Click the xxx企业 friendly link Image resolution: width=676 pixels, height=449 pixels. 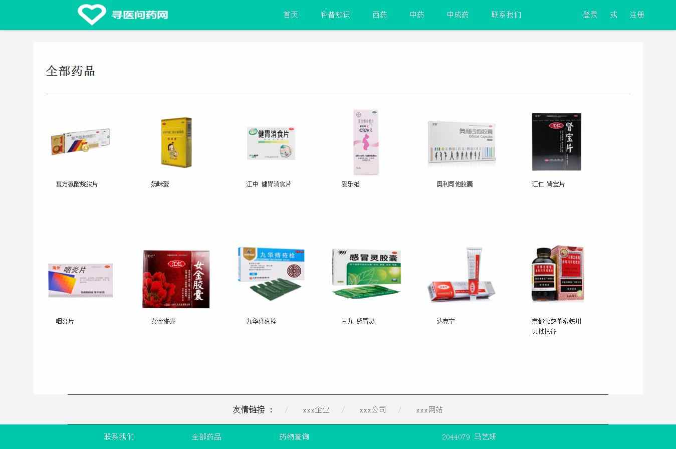tap(316, 410)
